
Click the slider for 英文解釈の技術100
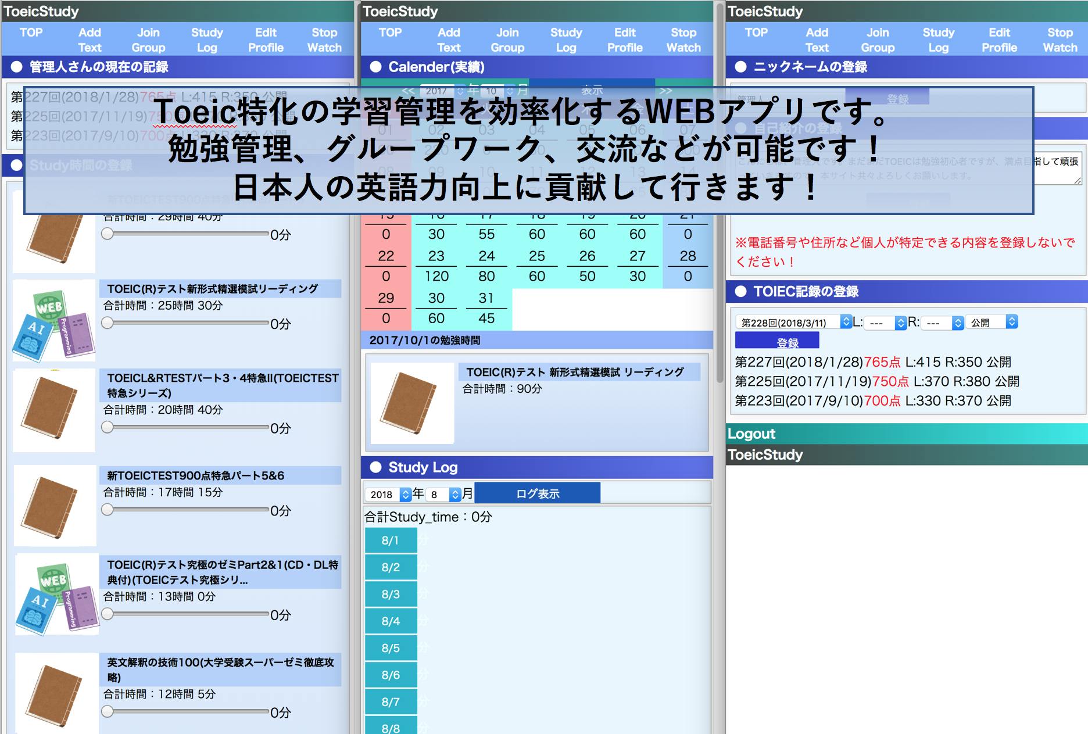point(185,711)
